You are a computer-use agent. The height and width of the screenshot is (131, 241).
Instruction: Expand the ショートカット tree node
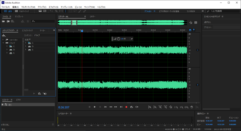point(3,40)
